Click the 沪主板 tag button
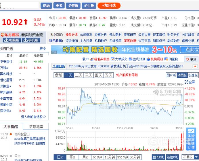The image size is (199, 161). coord(89,5)
